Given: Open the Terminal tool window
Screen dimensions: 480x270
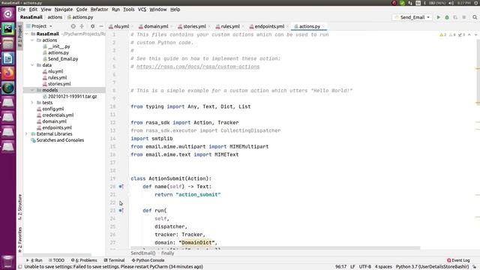Looking at the screenshot, I should [114, 260].
